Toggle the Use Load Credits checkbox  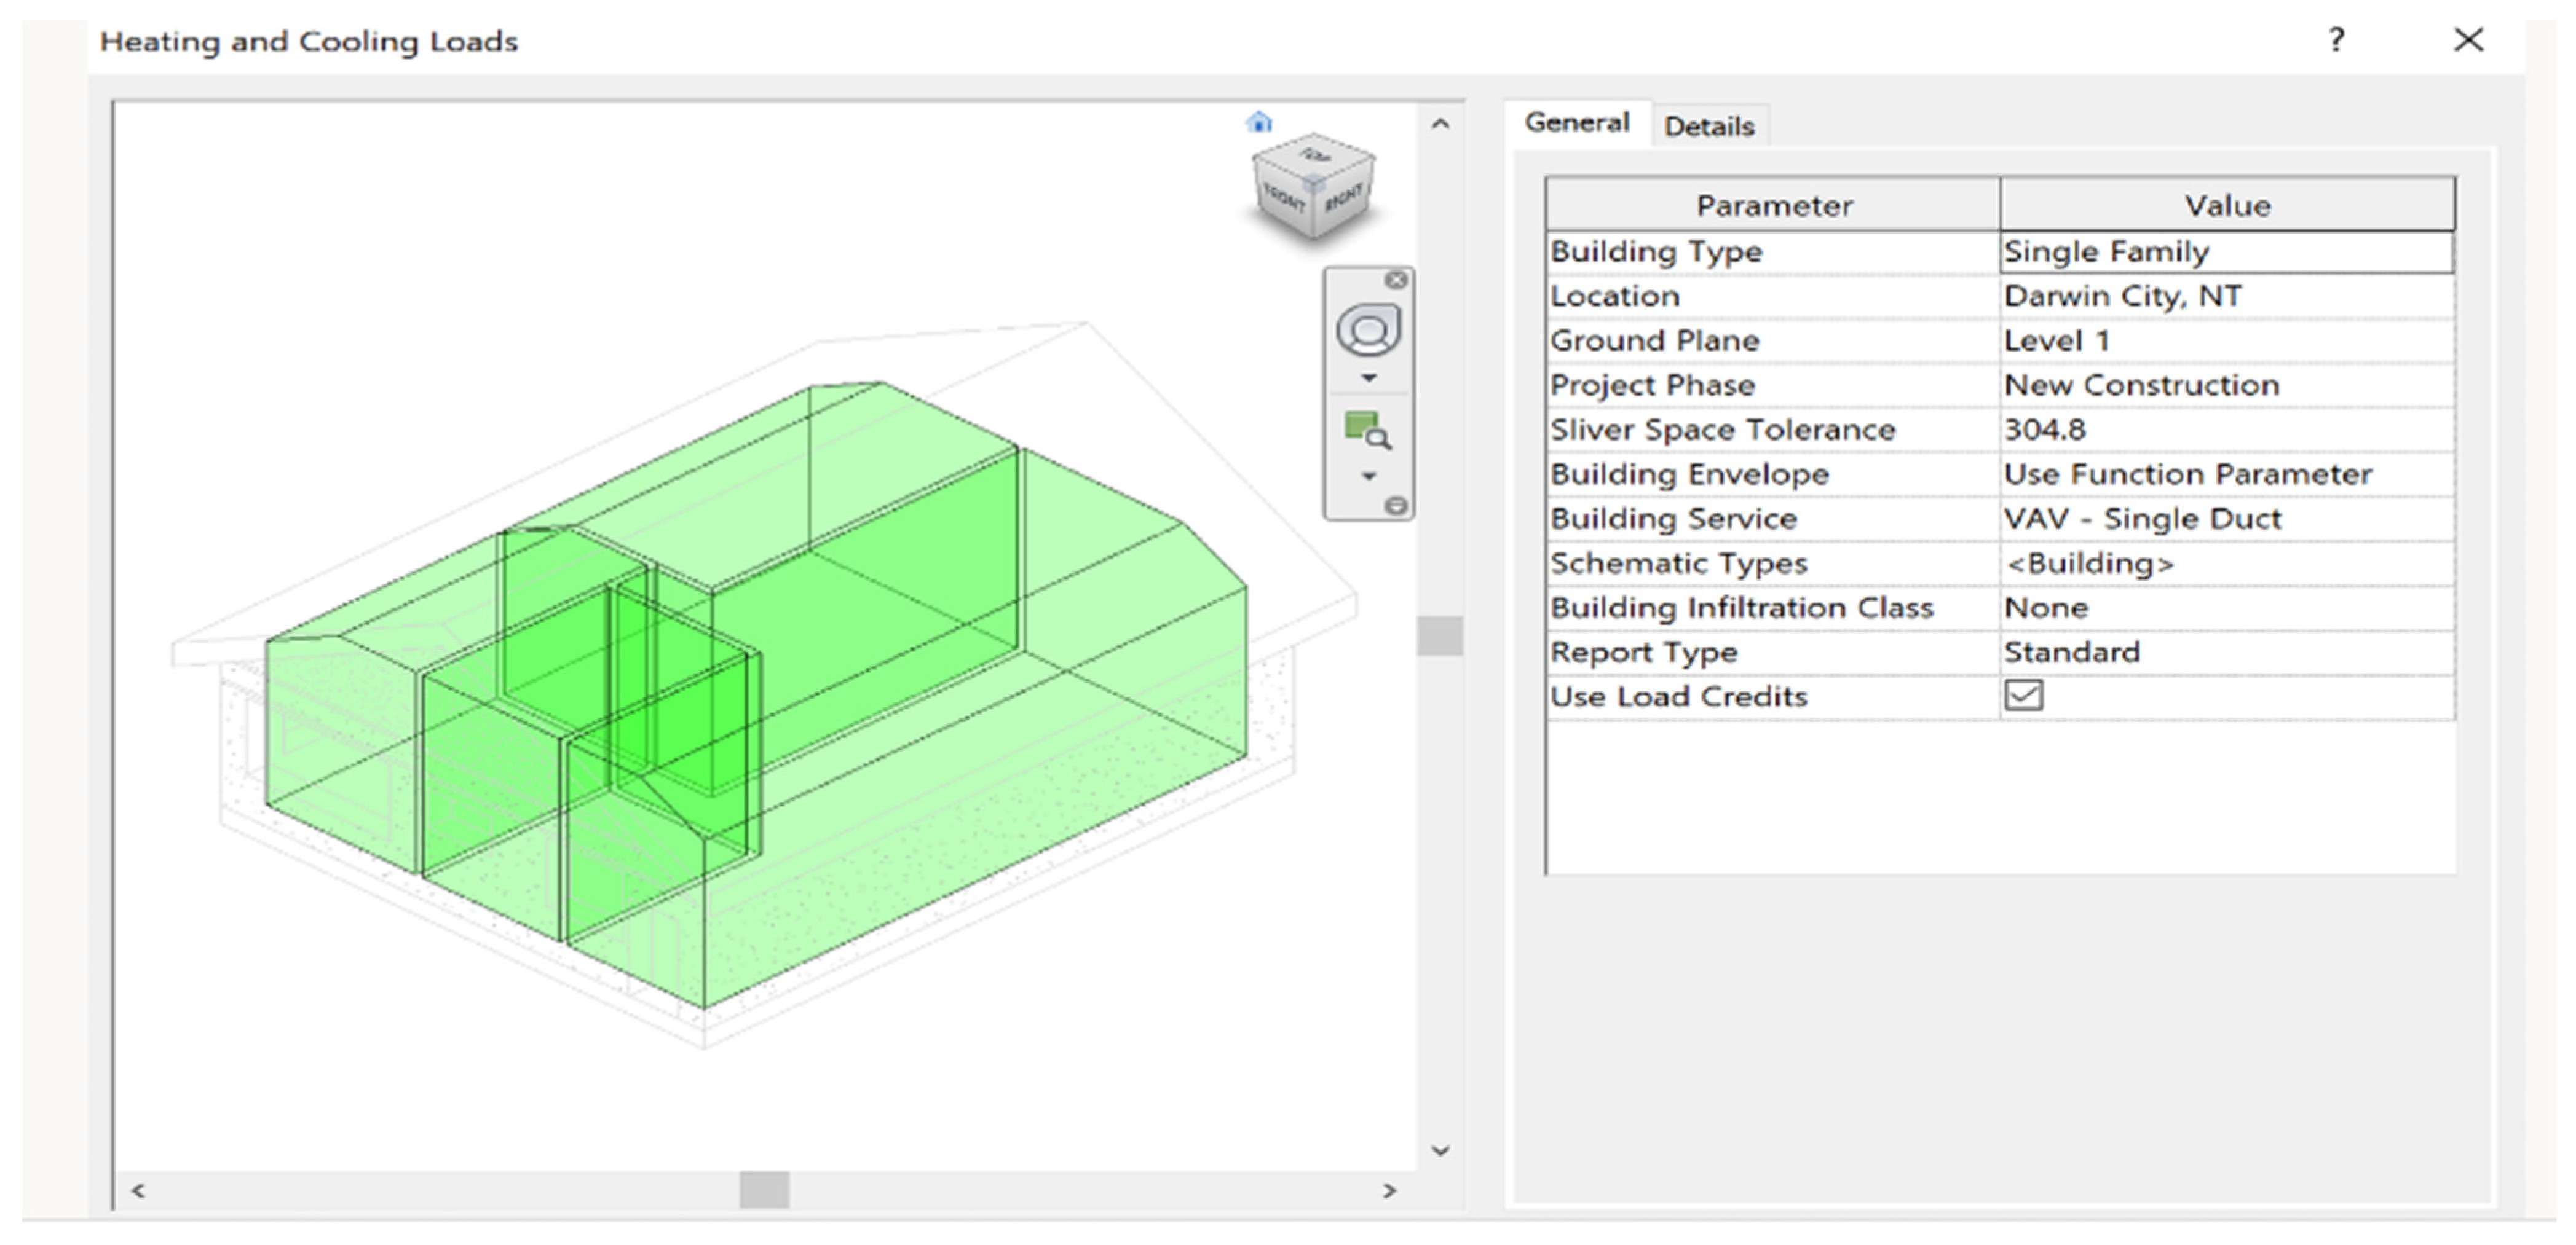(2023, 696)
